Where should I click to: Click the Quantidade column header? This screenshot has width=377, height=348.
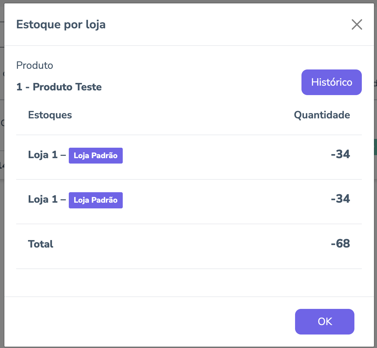(322, 115)
